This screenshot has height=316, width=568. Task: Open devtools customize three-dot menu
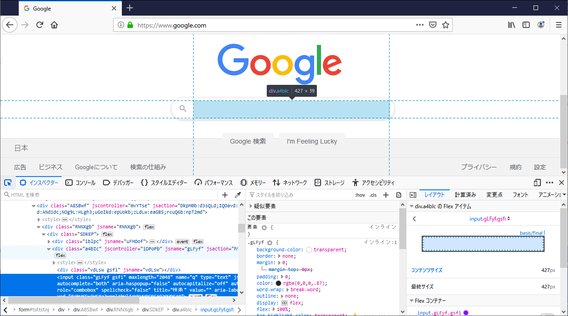point(550,183)
